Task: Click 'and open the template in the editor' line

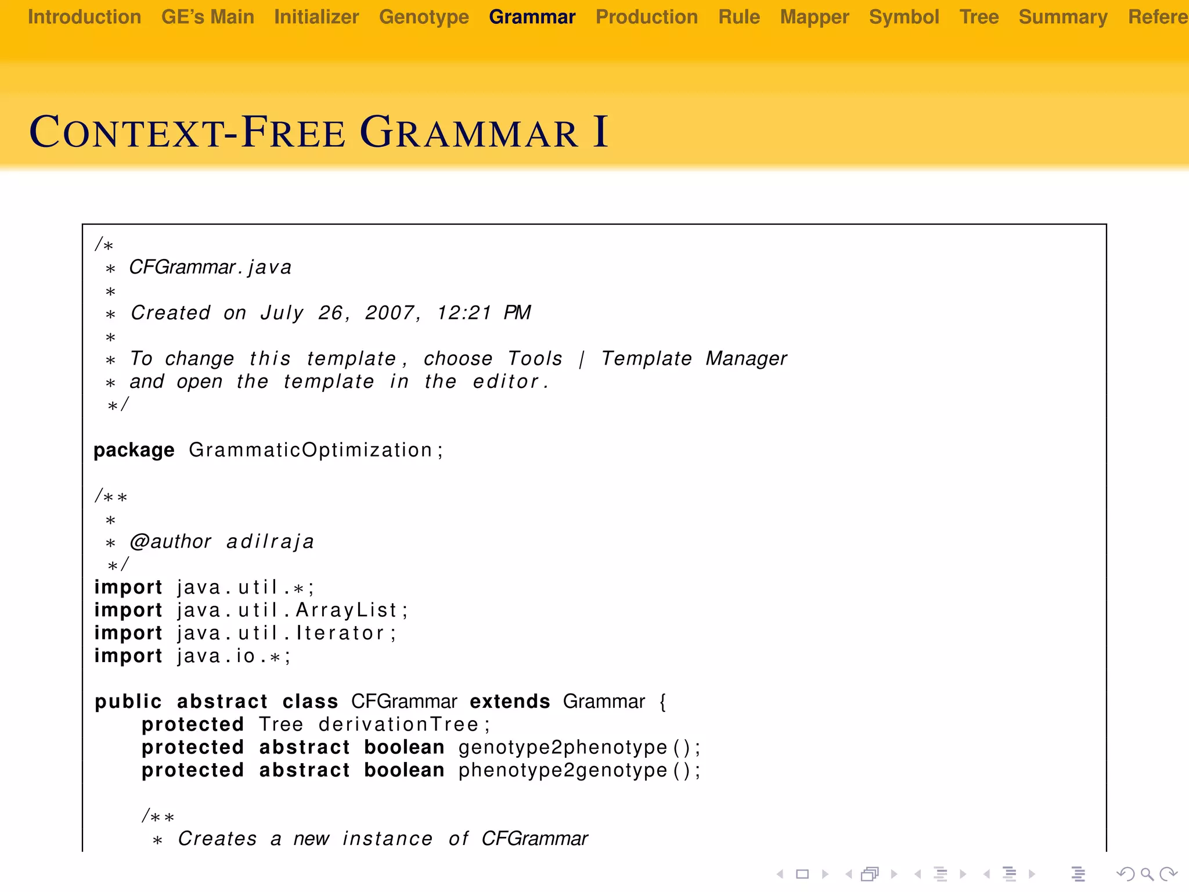Action: pyautogui.click(x=327, y=382)
